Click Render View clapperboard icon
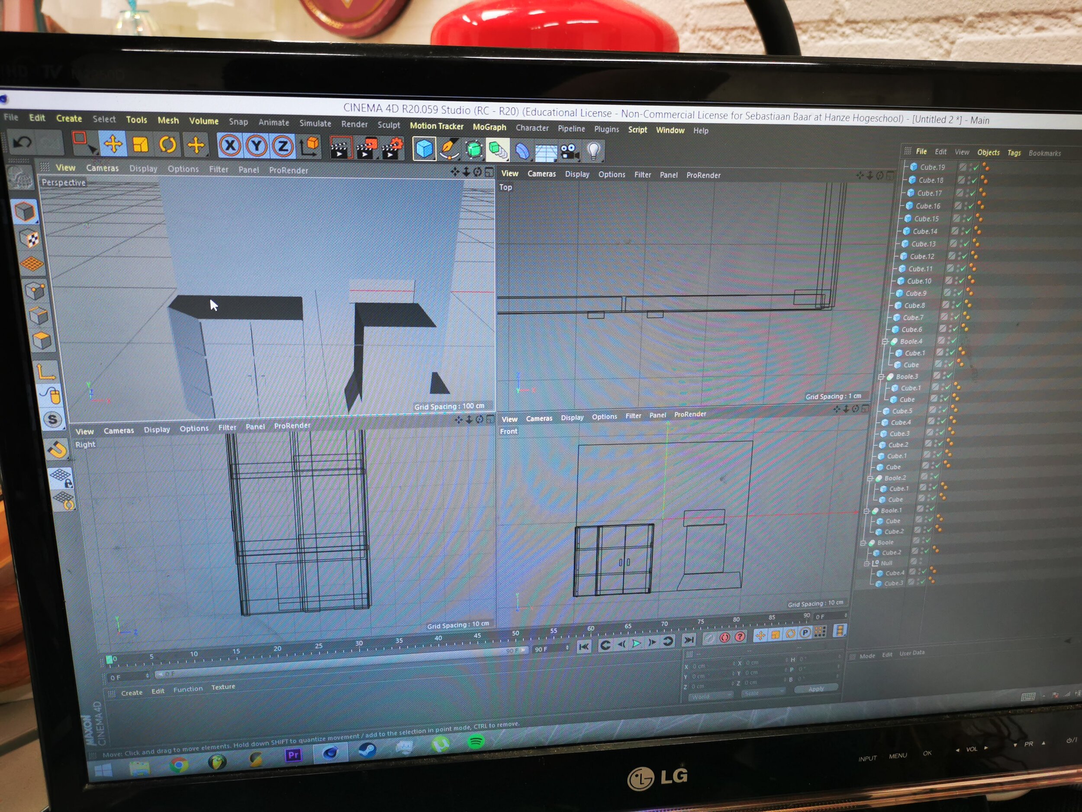 [x=341, y=148]
